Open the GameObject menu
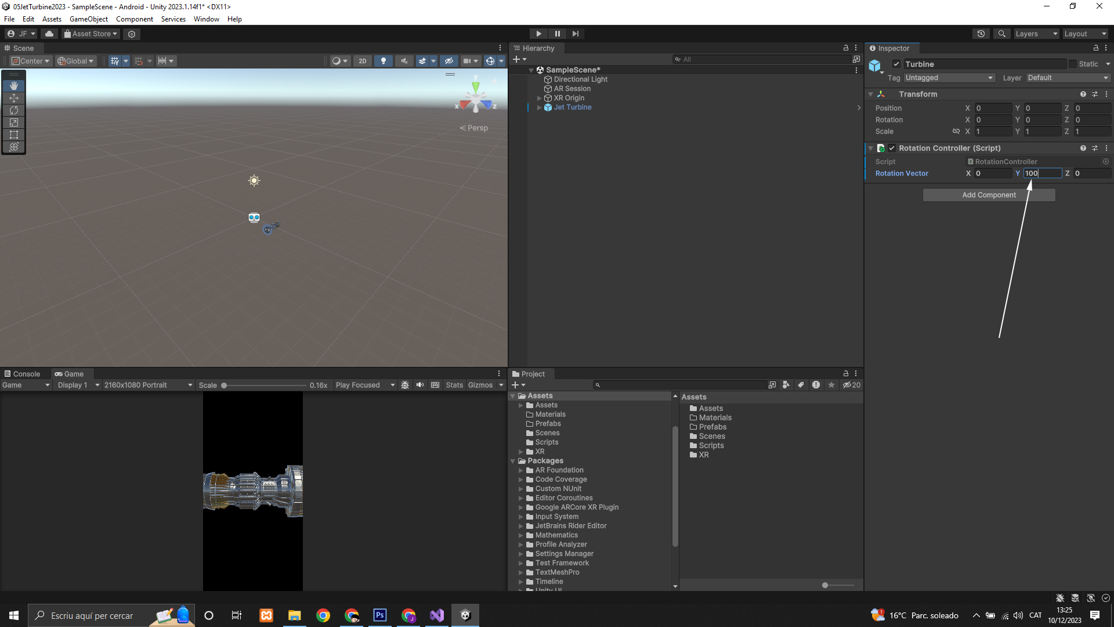 (88, 19)
